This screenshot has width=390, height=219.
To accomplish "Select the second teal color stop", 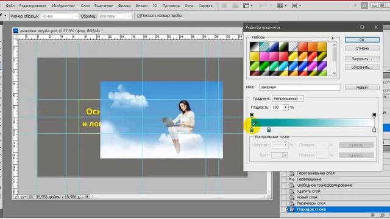I will [269, 130].
